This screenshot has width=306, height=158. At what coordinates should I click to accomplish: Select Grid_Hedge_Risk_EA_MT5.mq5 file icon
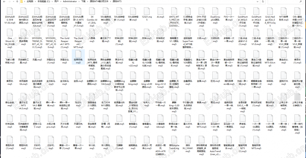pyautogui.click(x=270, y=11)
